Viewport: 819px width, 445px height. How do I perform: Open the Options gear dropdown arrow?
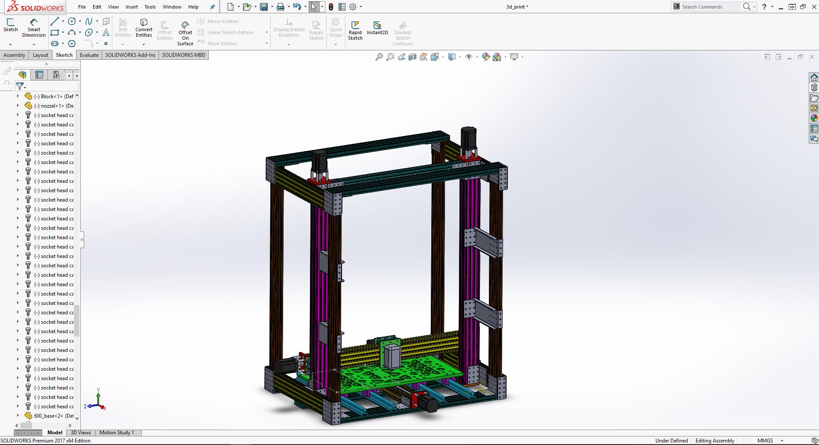point(361,7)
